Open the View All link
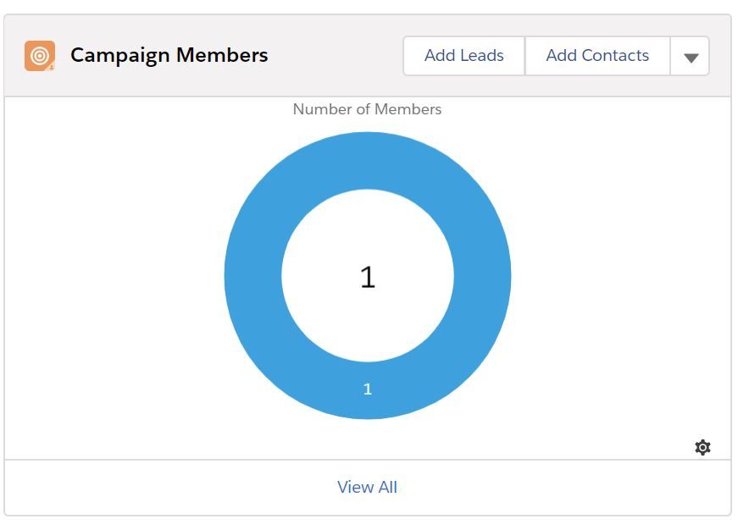Viewport: 738px width, 530px height. tap(367, 487)
